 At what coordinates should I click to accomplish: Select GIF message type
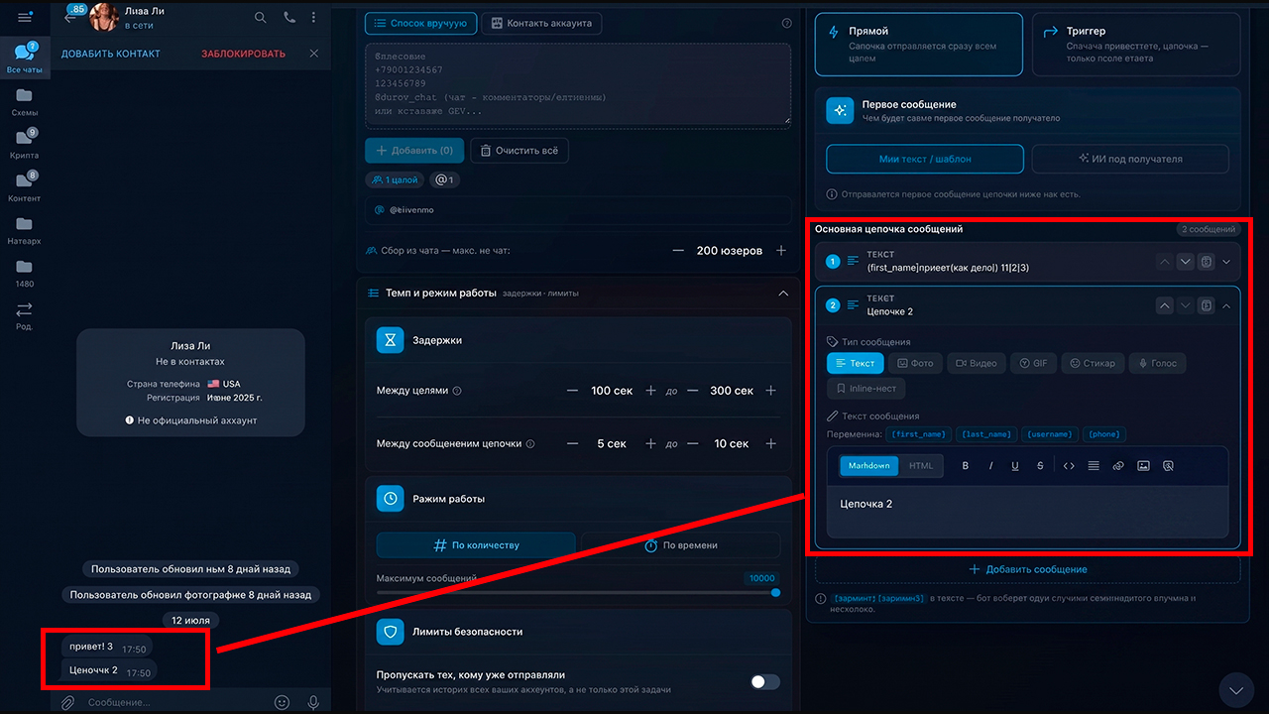pos(1033,363)
